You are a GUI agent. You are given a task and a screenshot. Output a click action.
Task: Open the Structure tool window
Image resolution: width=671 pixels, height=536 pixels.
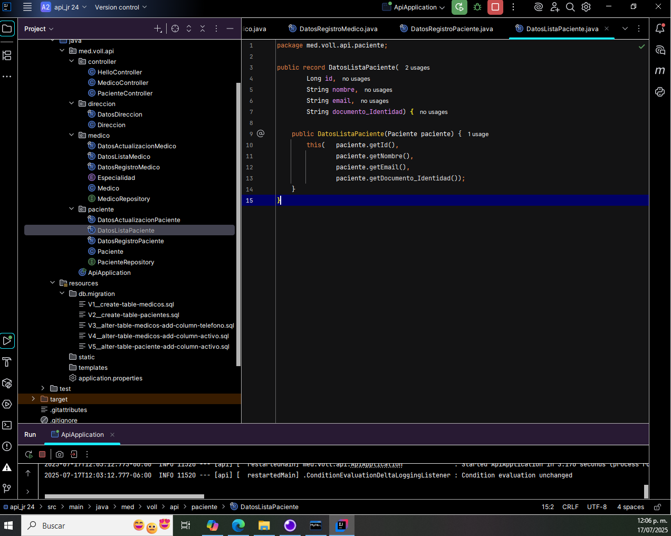click(x=7, y=55)
